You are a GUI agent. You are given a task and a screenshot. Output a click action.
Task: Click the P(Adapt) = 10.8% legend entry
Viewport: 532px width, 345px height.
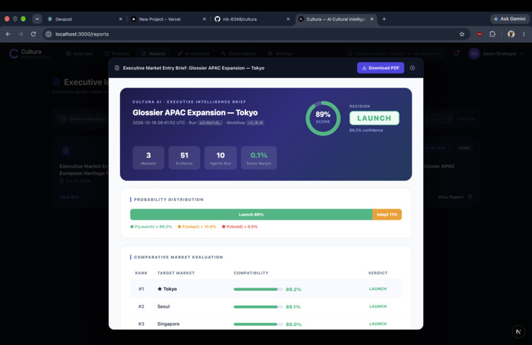coord(197,227)
